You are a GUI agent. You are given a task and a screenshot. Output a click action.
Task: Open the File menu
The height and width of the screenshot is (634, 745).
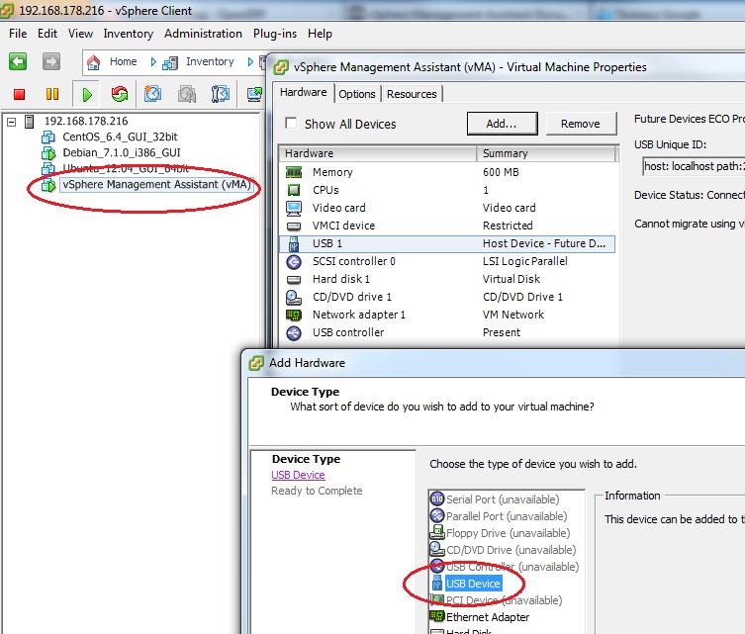point(18,34)
